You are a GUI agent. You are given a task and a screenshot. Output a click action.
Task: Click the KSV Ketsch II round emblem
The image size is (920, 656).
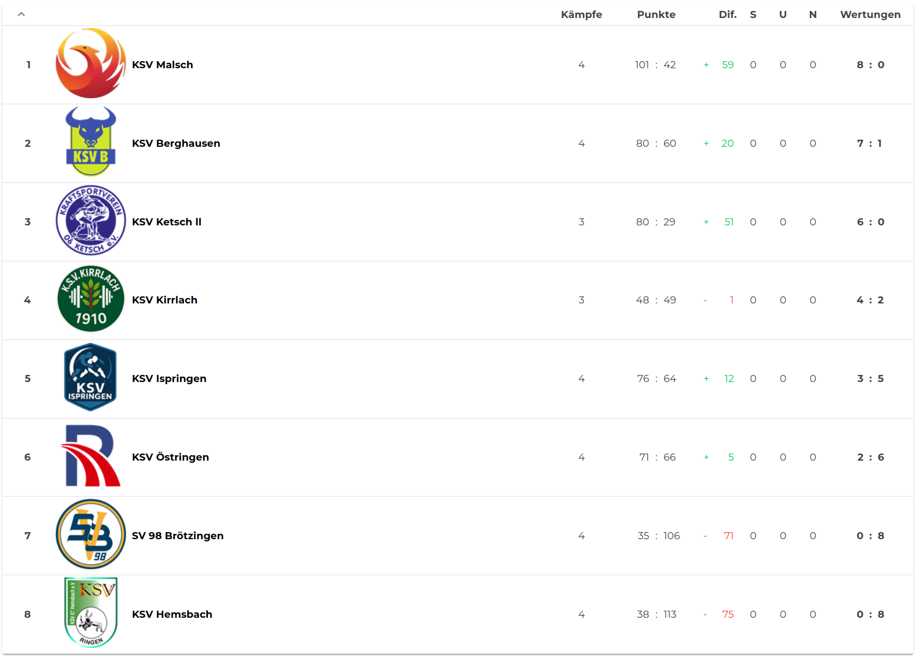[x=91, y=220]
